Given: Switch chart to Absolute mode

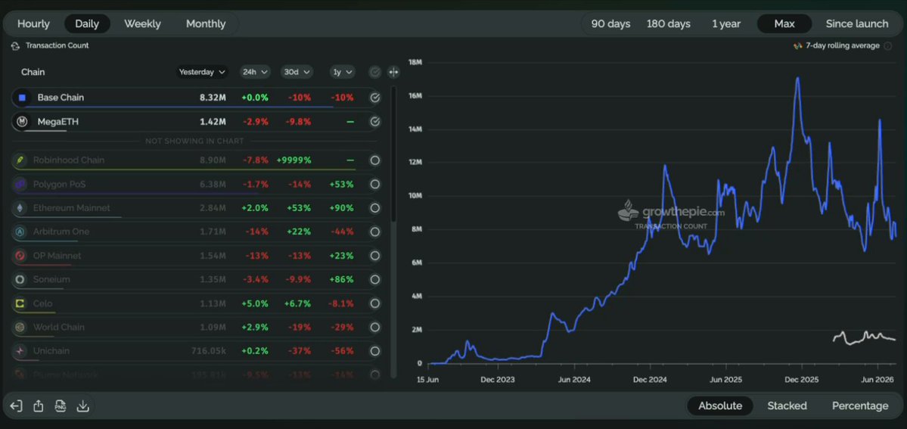Looking at the screenshot, I should [x=720, y=406].
